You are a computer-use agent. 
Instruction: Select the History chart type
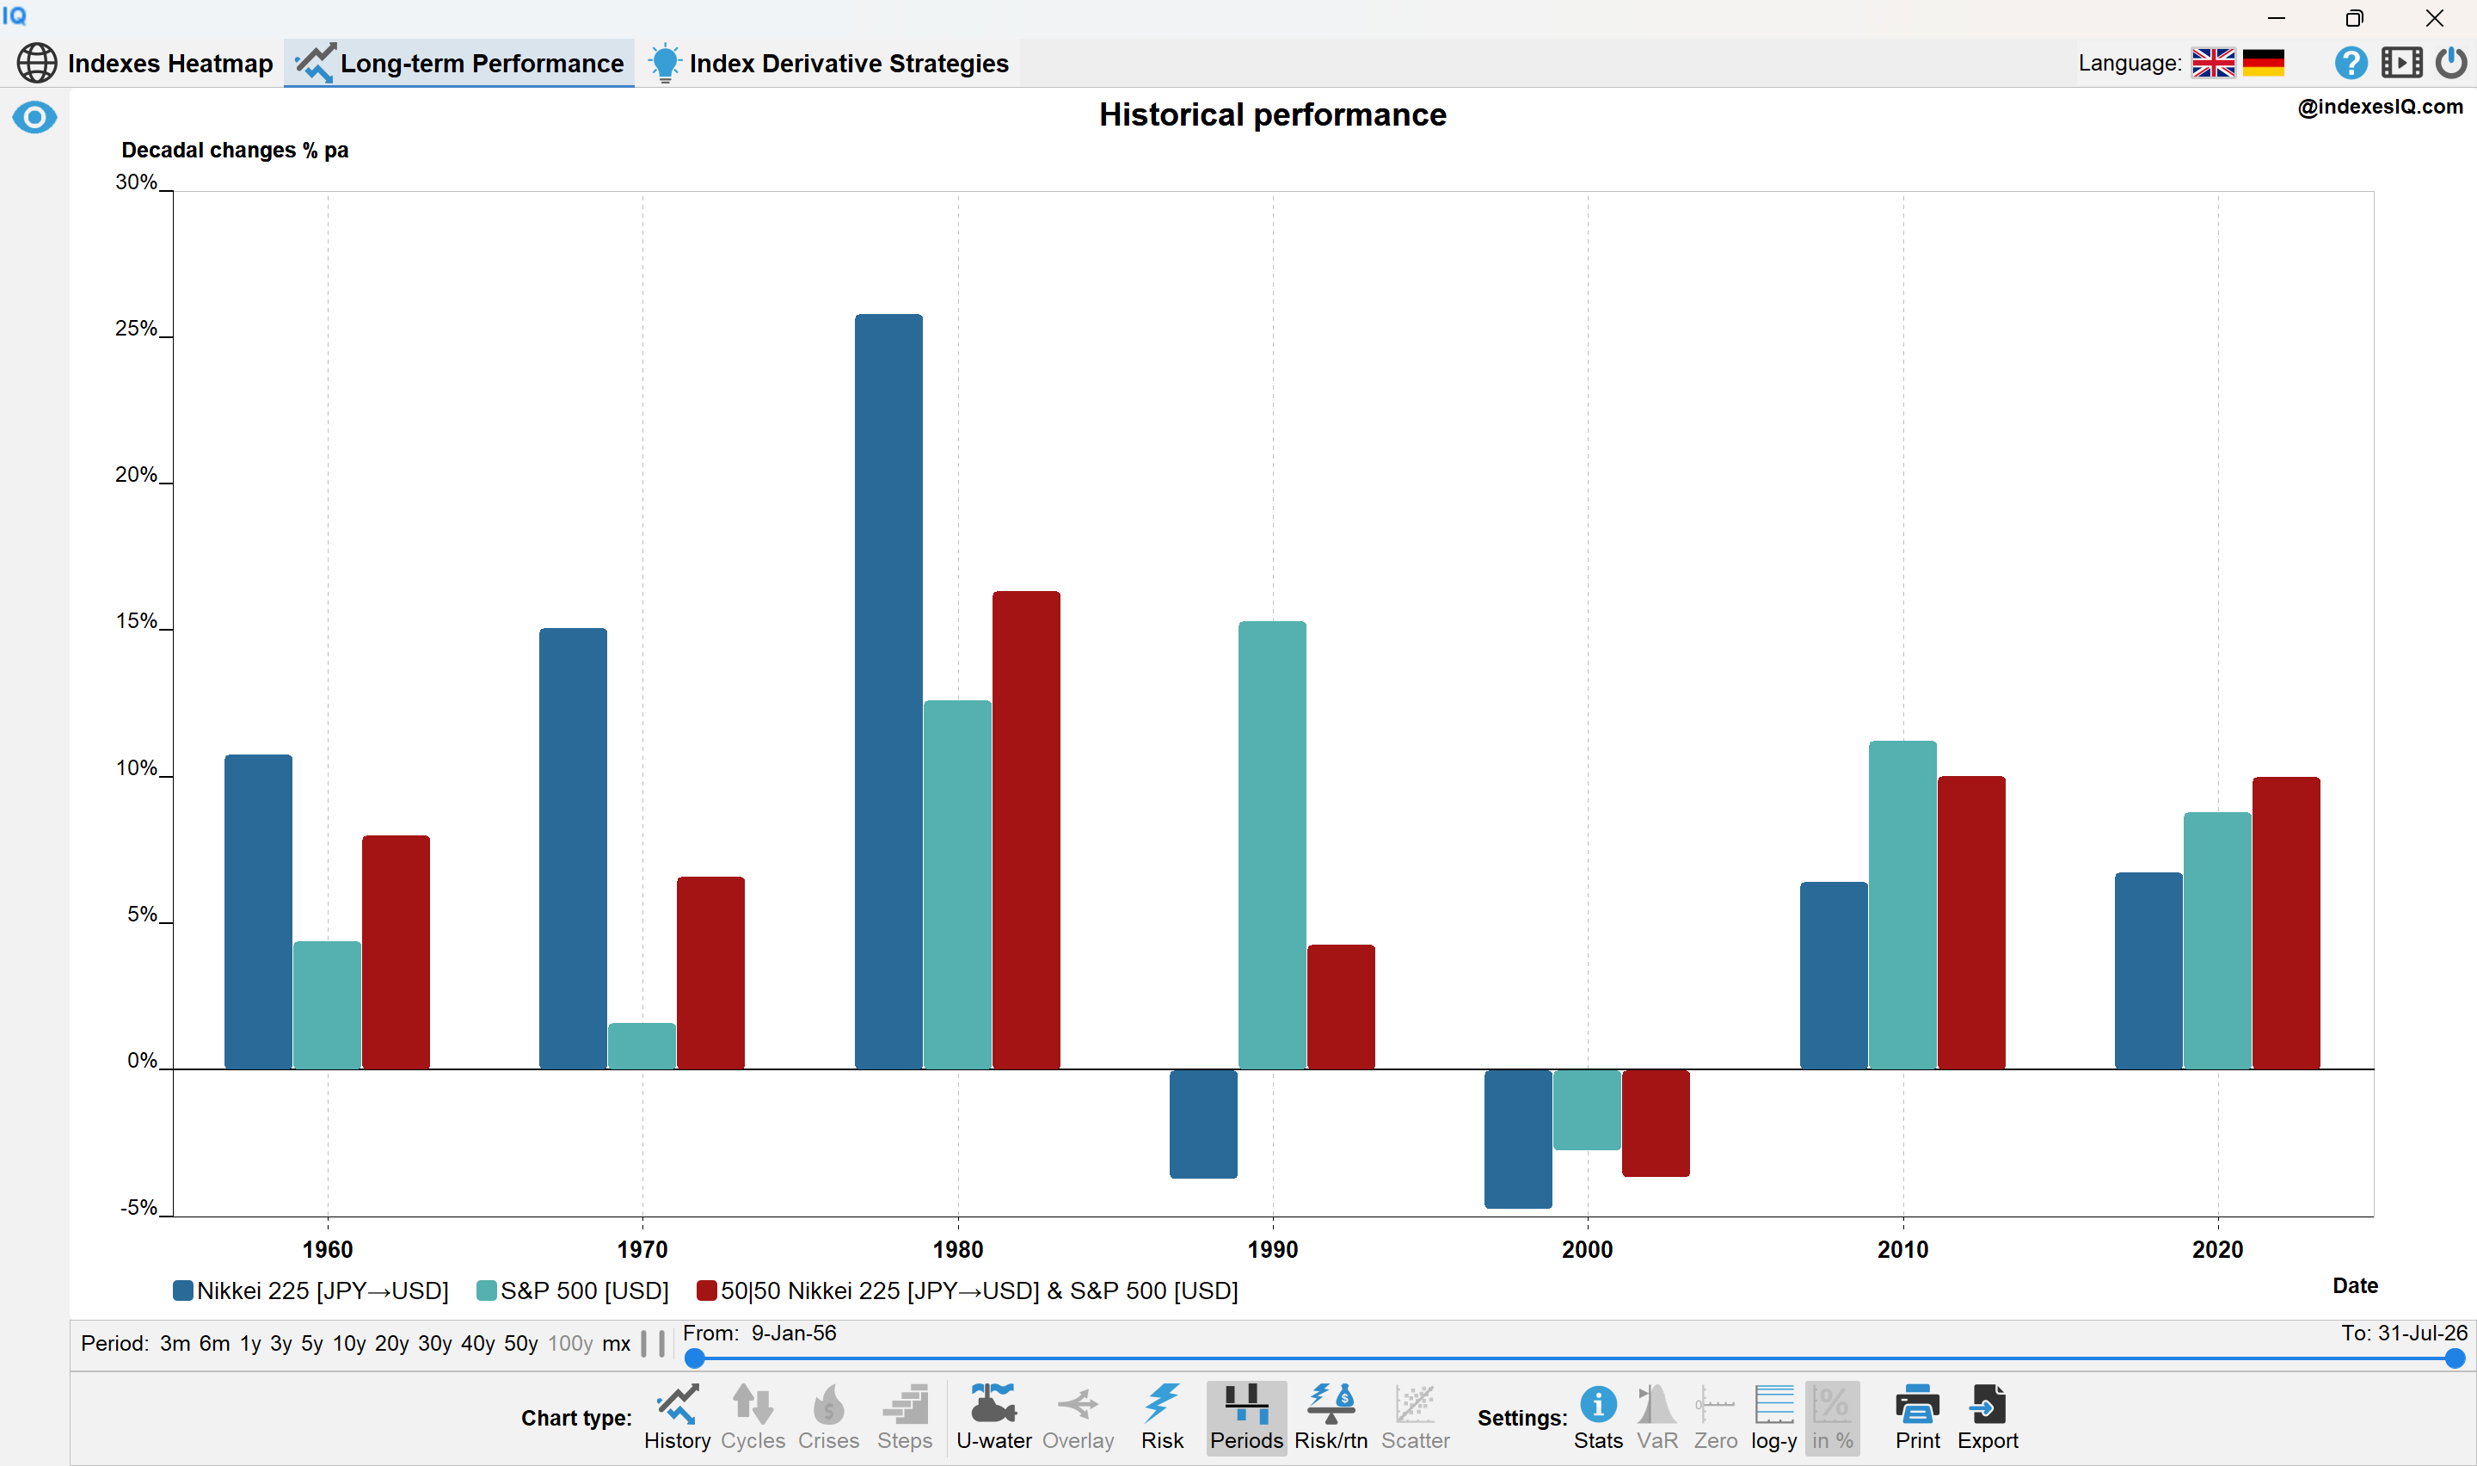click(677, 1417)
